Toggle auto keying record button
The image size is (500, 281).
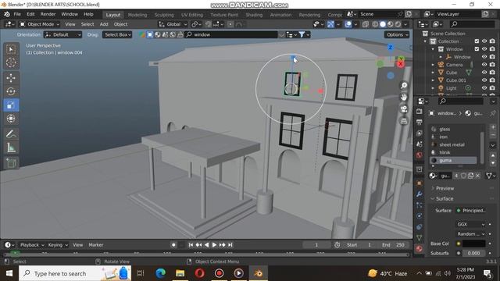click(173, 245)
